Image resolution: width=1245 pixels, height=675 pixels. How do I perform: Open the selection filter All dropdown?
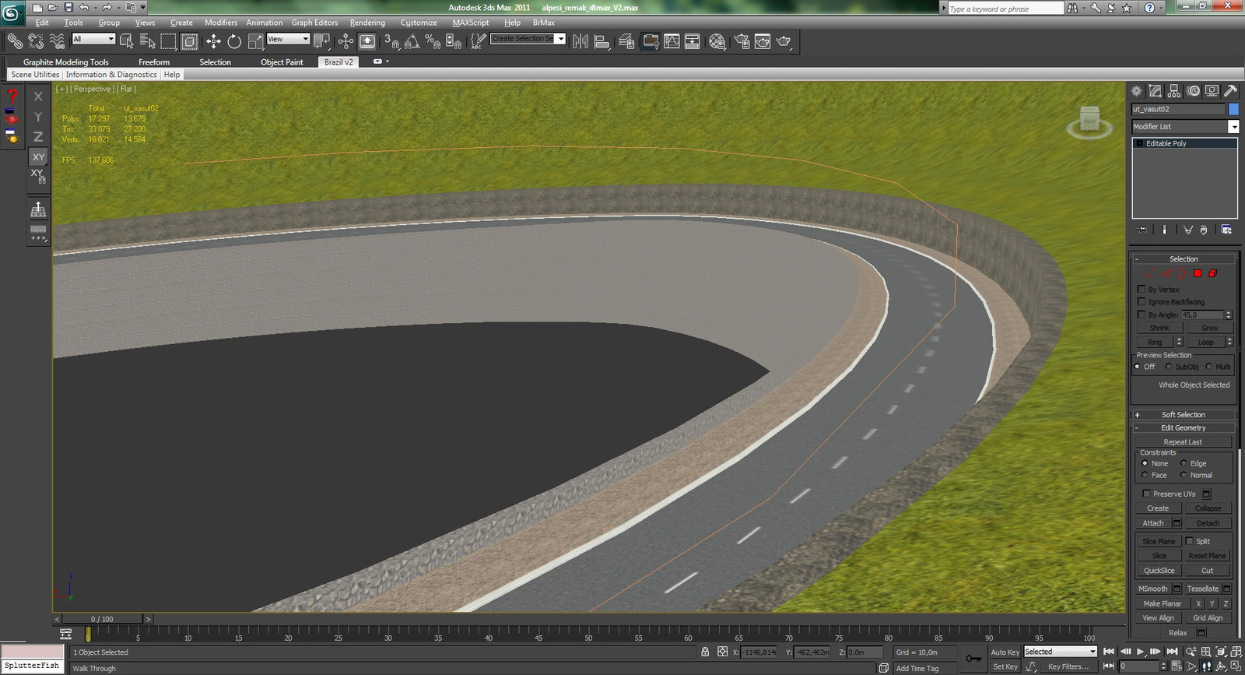tap(93, 39)
